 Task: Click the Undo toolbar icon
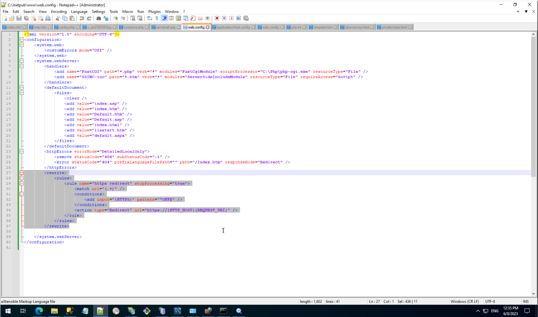point(82,18)
